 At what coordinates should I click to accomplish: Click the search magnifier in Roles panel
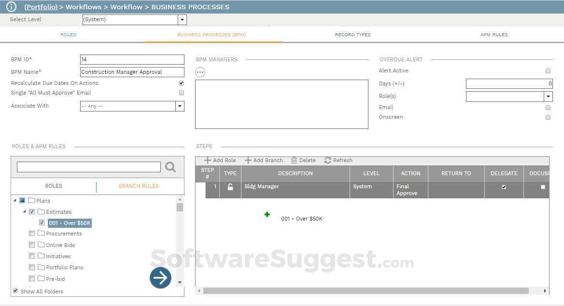(170, 167)
